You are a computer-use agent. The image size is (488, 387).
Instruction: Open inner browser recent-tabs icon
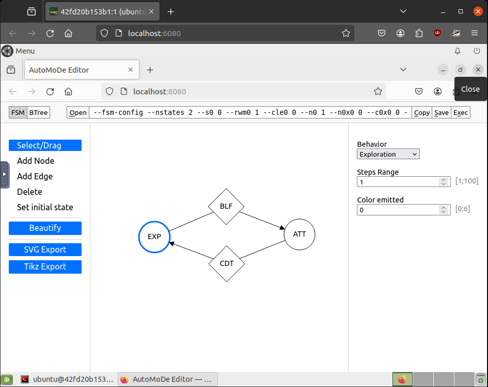11,70
